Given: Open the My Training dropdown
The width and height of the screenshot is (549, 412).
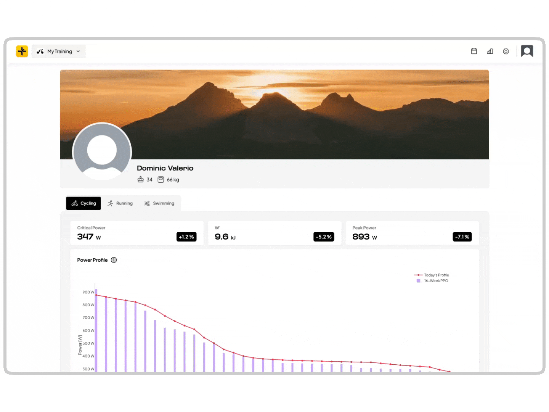Looking at the screenshot, I should 59,51.
